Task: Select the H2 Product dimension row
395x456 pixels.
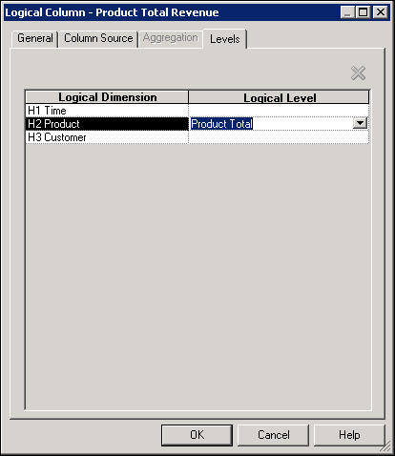Action: (x=107, y=124)
